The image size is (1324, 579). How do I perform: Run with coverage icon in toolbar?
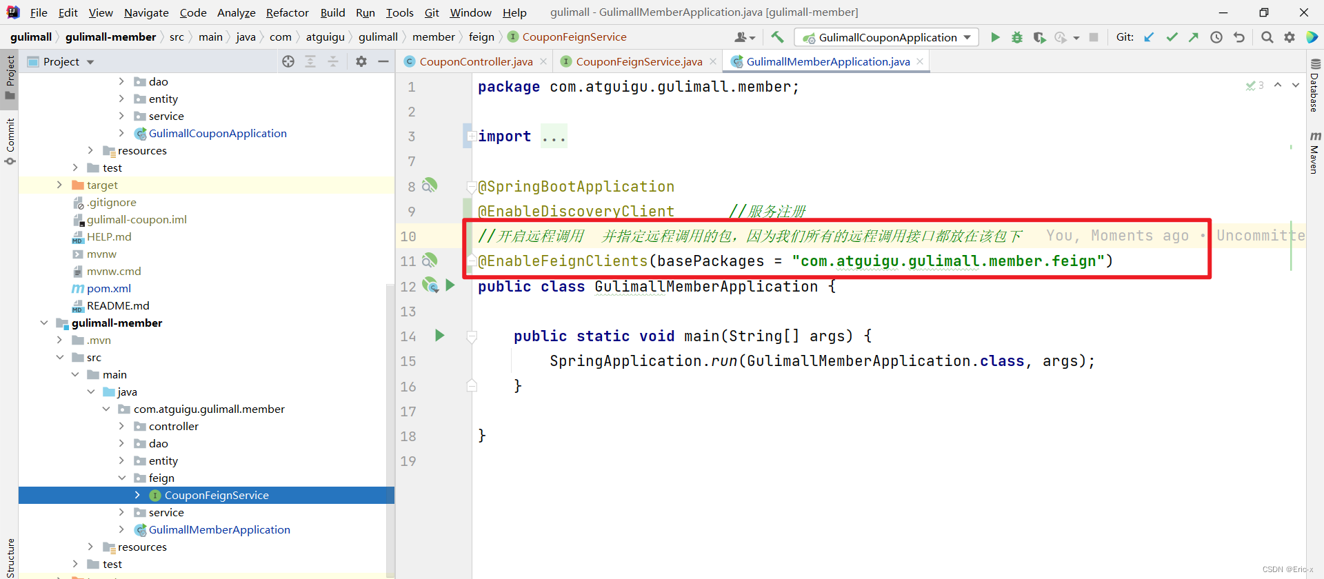(1039, 37)
